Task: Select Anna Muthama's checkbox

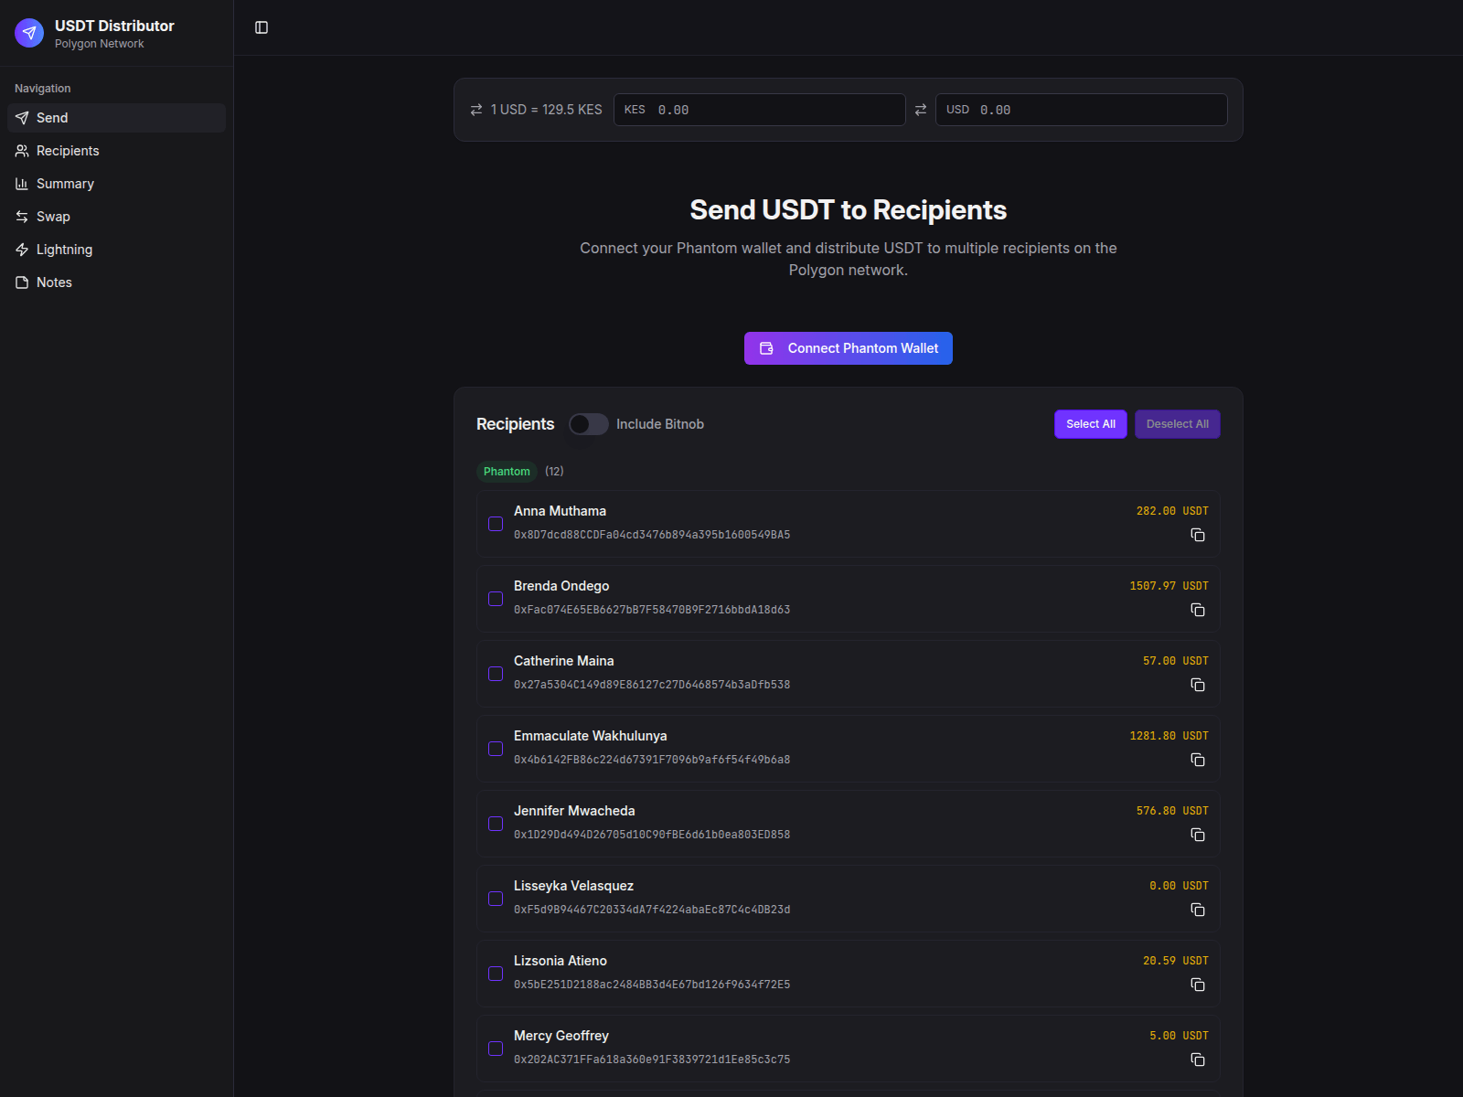Action: point(496,524)
